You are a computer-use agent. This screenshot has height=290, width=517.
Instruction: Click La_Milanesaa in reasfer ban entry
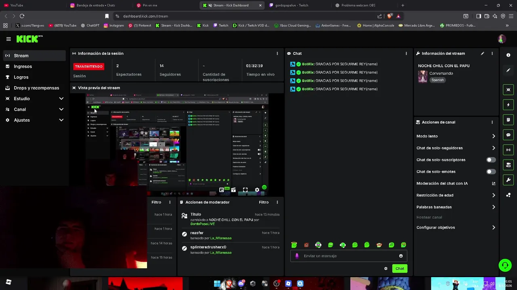[221, 238]
